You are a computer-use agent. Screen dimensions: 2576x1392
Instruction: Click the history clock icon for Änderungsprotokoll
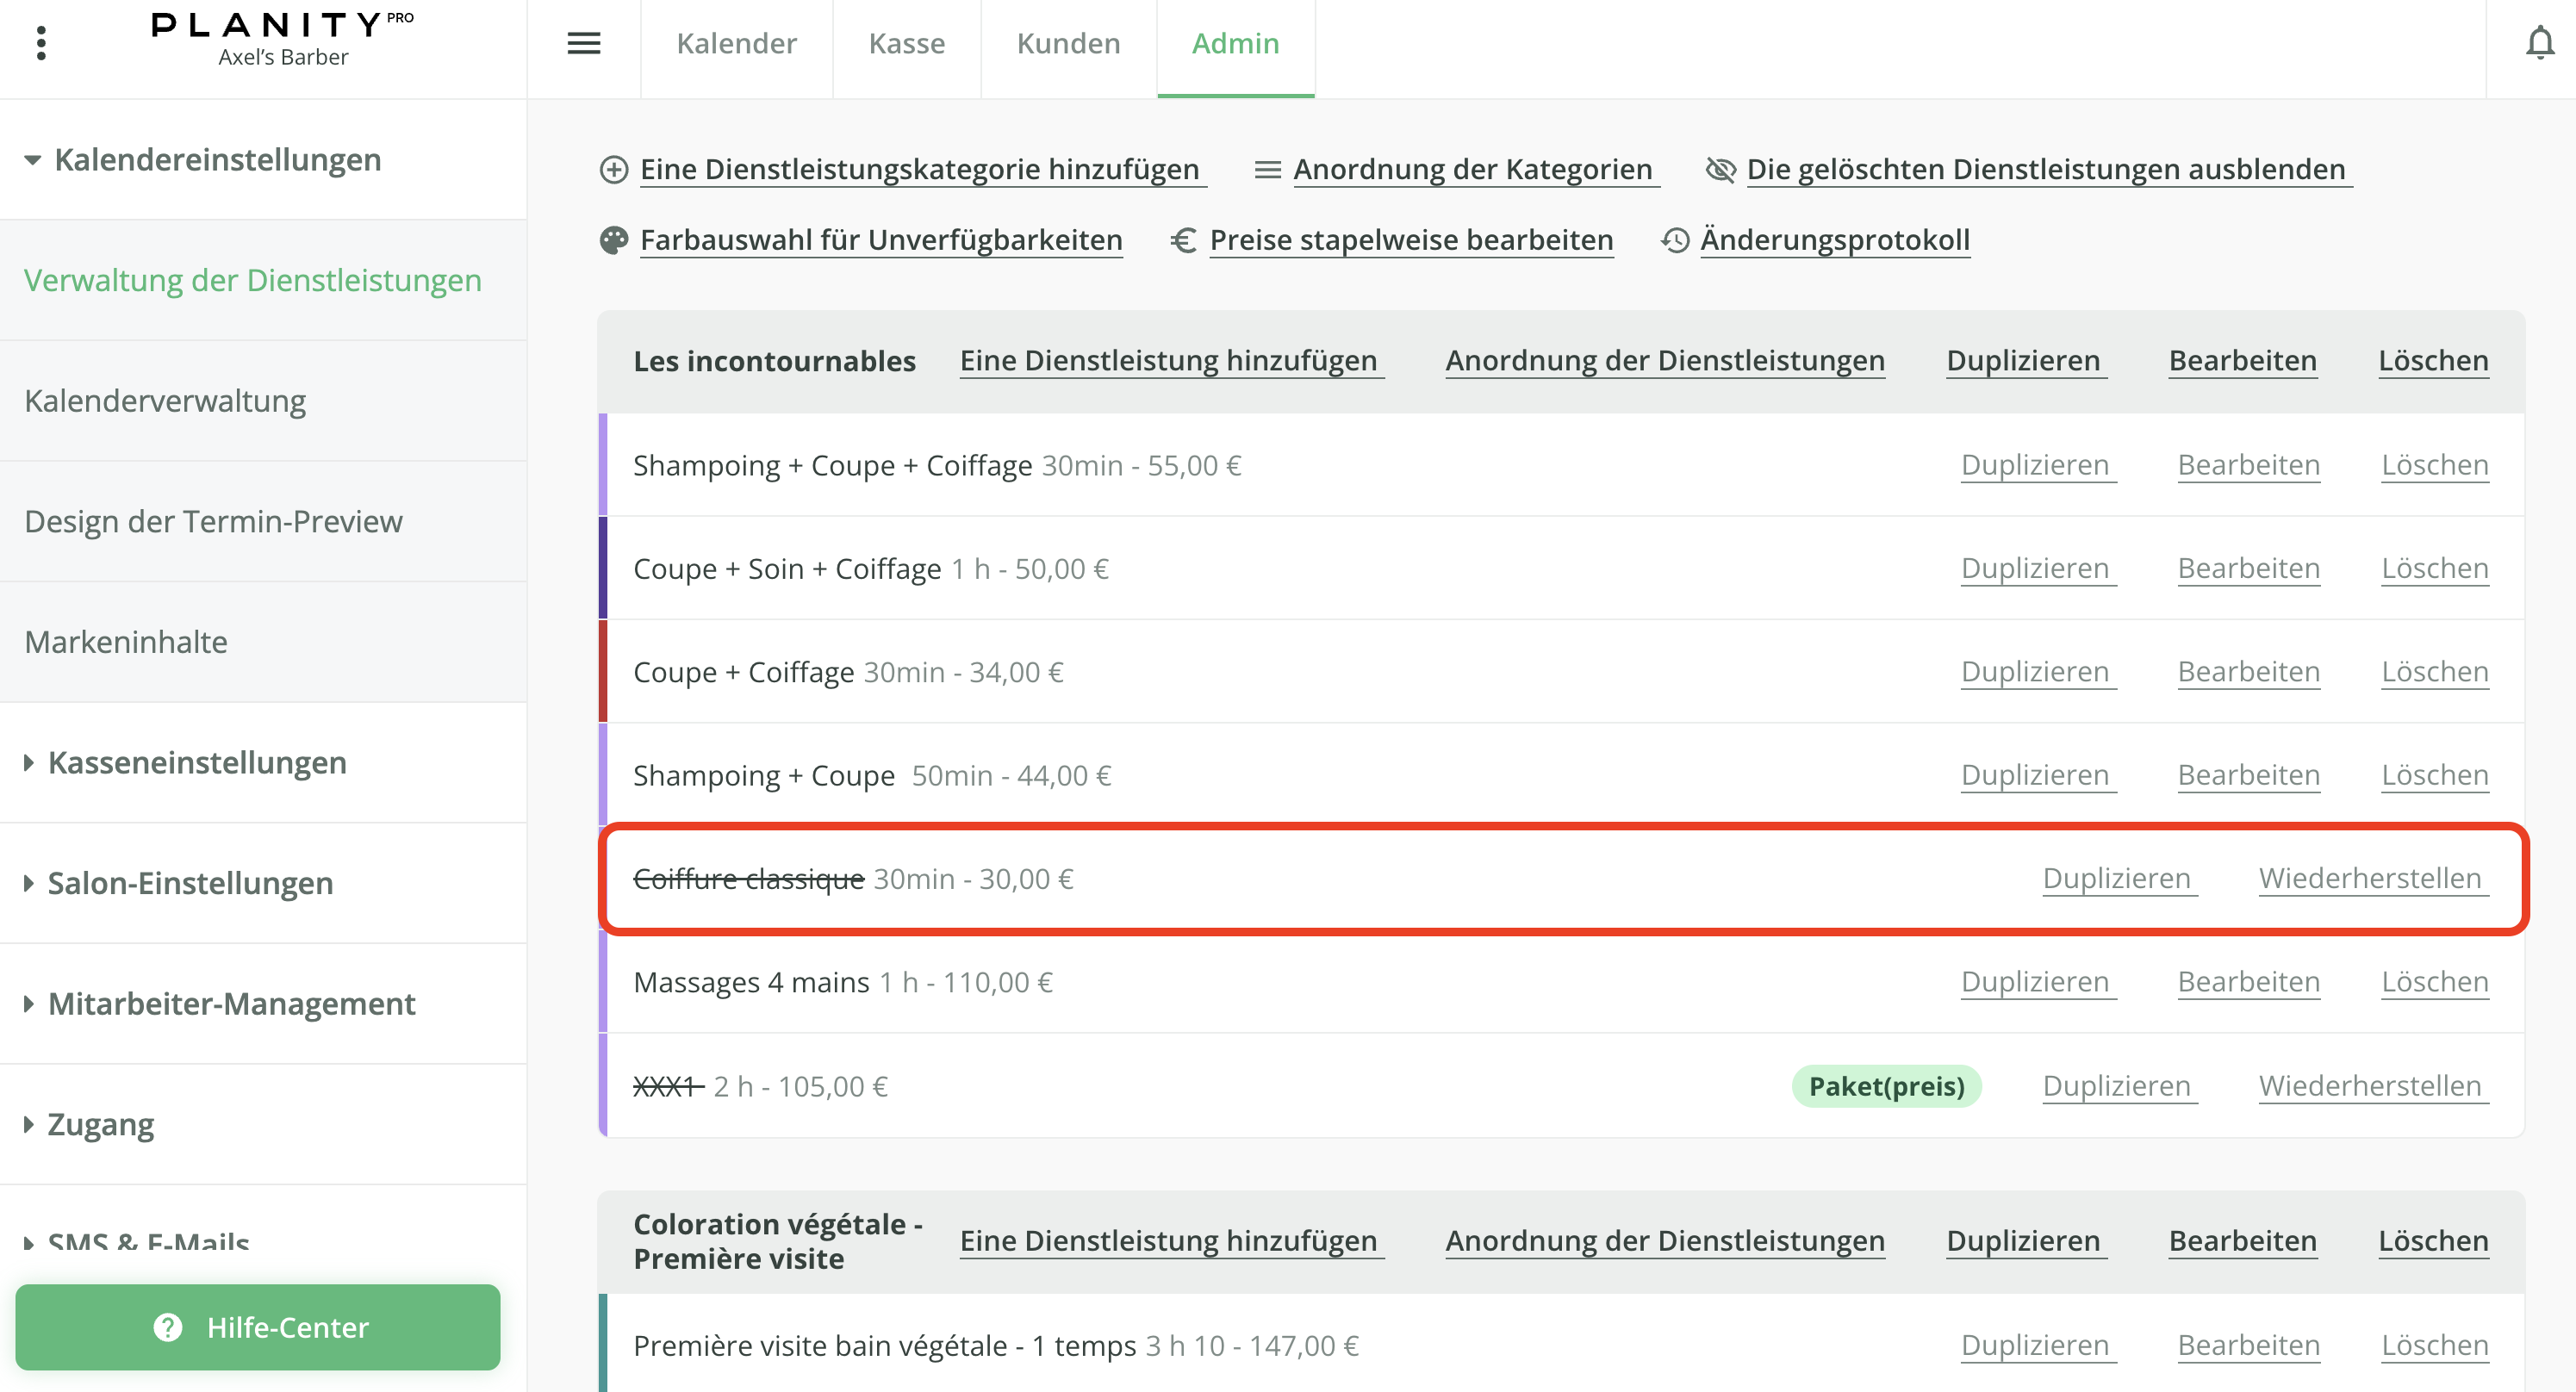(x=1675, y=240)
